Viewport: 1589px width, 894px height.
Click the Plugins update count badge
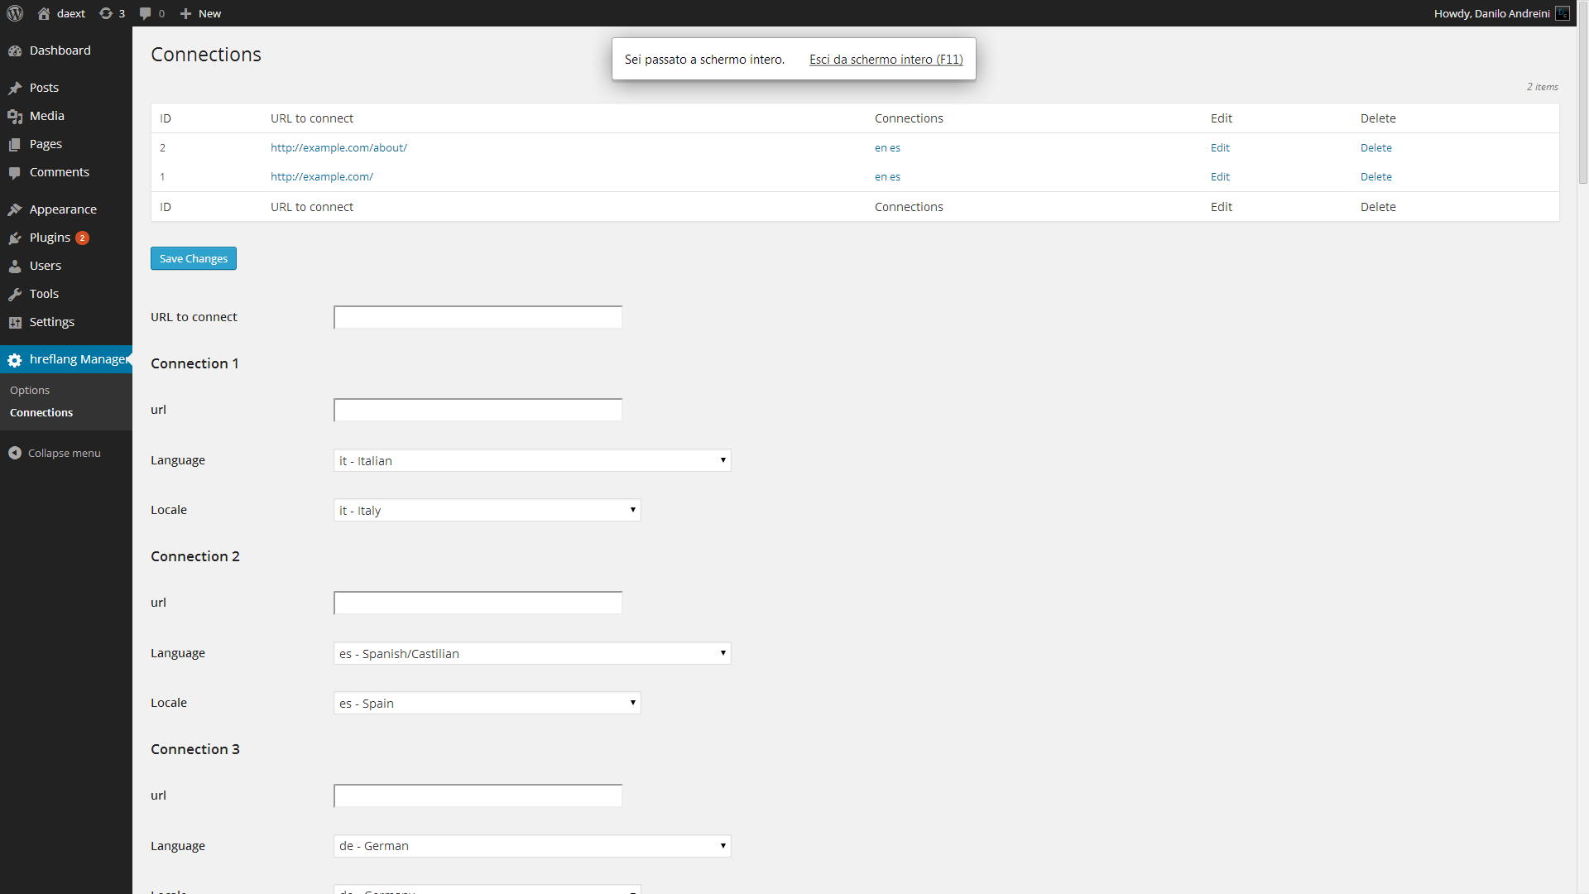tap(82, 238)
